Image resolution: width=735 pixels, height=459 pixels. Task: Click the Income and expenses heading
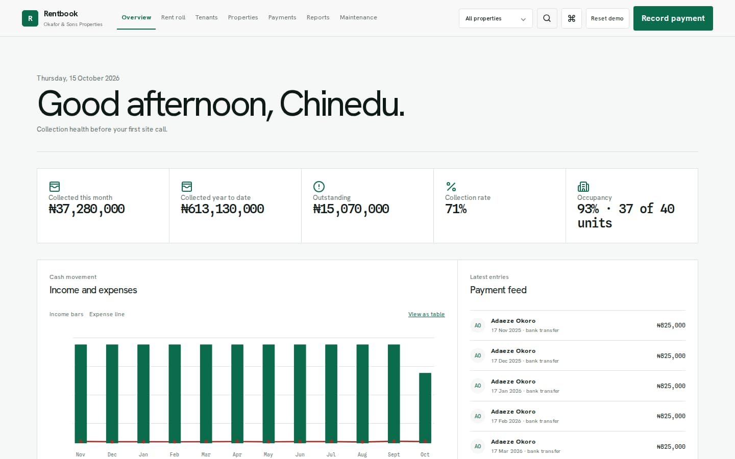tap(93, 290)
